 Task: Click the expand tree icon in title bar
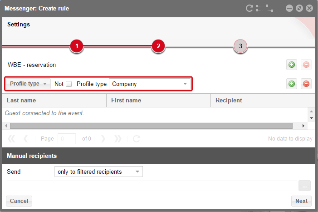pos(259,8)
